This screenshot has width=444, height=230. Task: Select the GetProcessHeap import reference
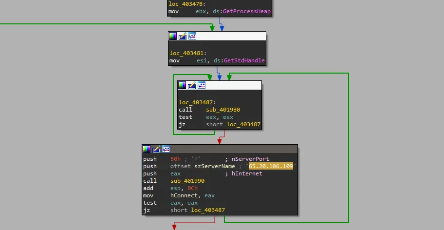248,11
